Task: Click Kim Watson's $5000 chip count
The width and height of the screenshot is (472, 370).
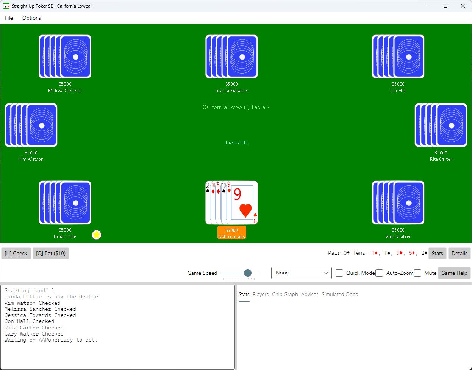Action: point(31,153)
